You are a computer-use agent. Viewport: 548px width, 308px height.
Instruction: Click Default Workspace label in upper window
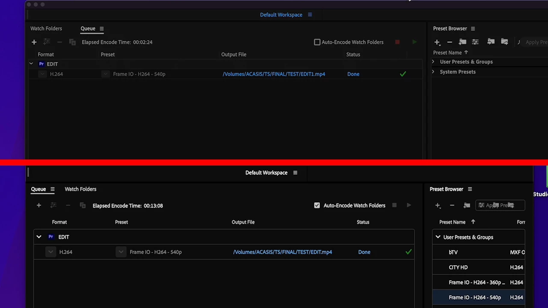pos(281,15)
